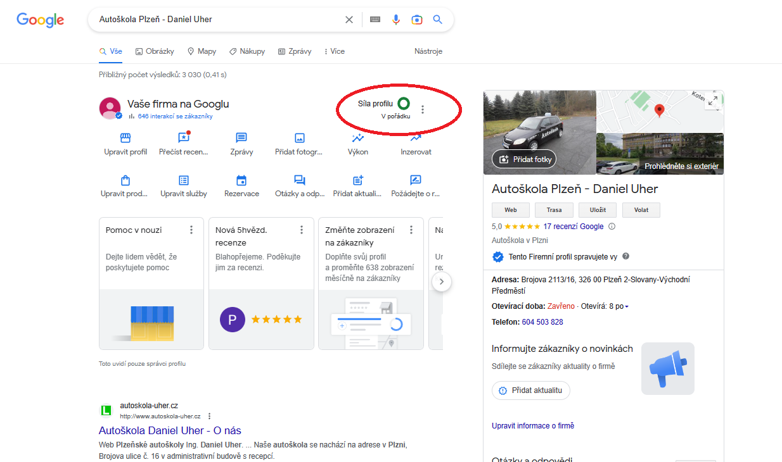Clear the search query with the X icon
782x462 pixels.
349,20
